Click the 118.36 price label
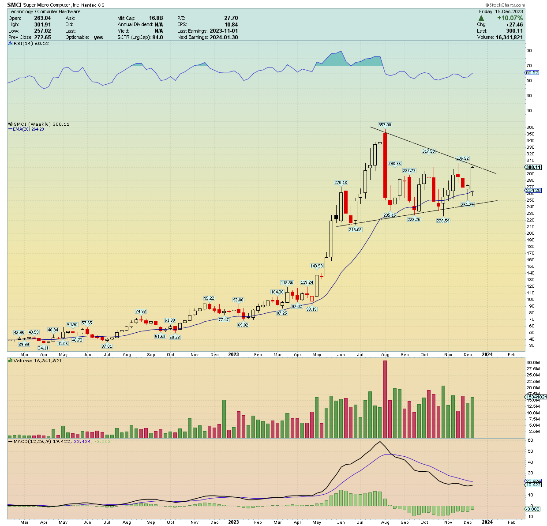 click(x=287, y=283)
